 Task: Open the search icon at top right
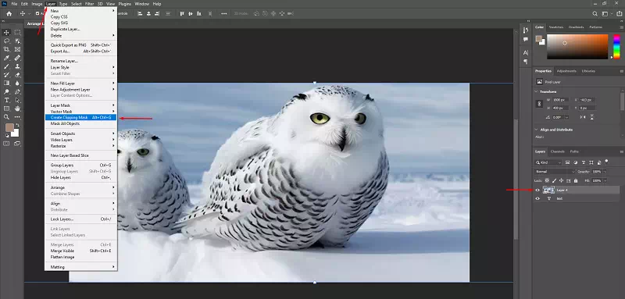(595, 13)
